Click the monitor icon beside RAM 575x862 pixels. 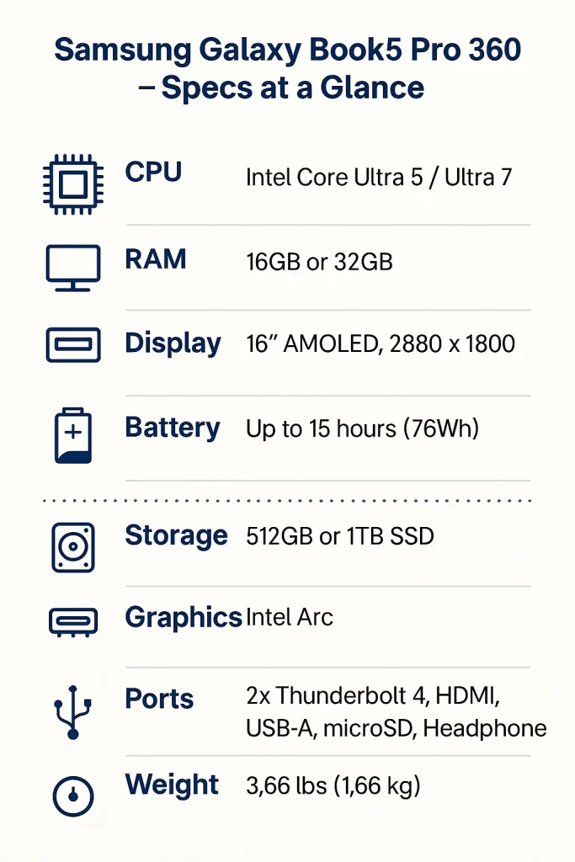pyautogui.click(x=72, y=268)
